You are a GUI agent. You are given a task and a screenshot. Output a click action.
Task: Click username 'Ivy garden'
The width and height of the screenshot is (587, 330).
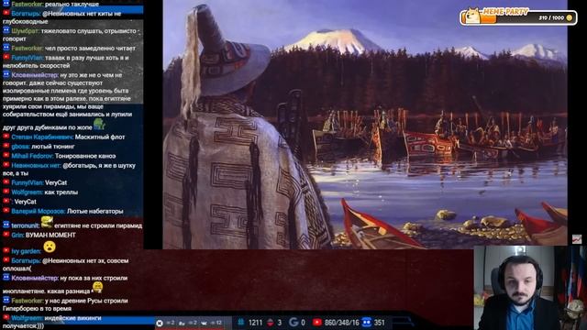(x=26, y=251)
